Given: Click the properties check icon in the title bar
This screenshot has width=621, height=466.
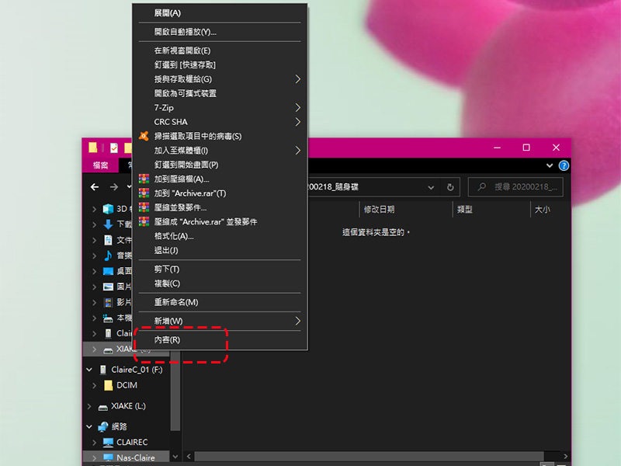Looking at the screenshot, I should 114,148.
